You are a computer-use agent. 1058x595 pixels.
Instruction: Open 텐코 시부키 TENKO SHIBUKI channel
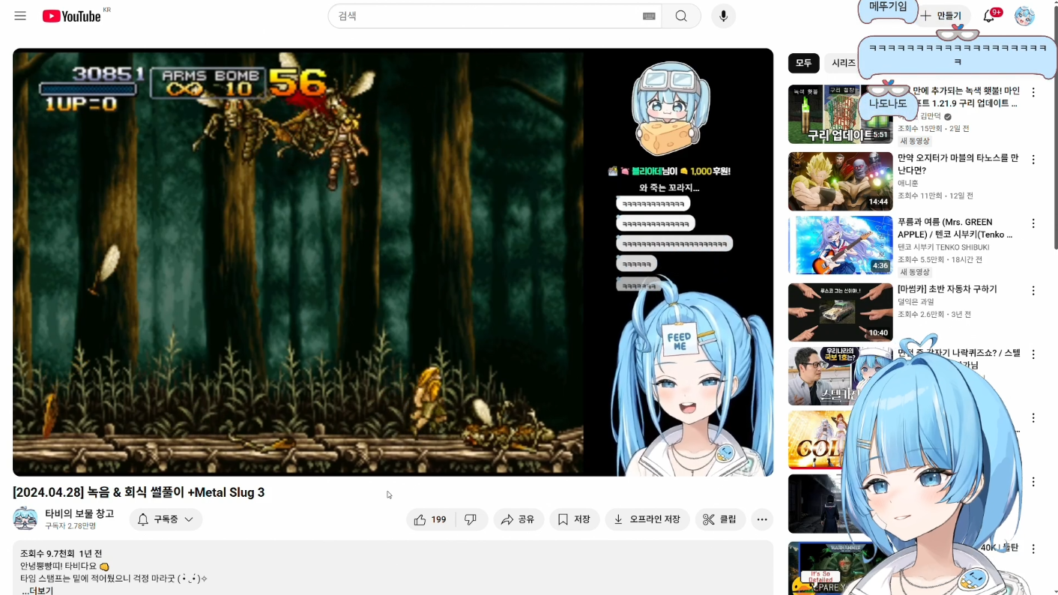(x=943, y=247)
